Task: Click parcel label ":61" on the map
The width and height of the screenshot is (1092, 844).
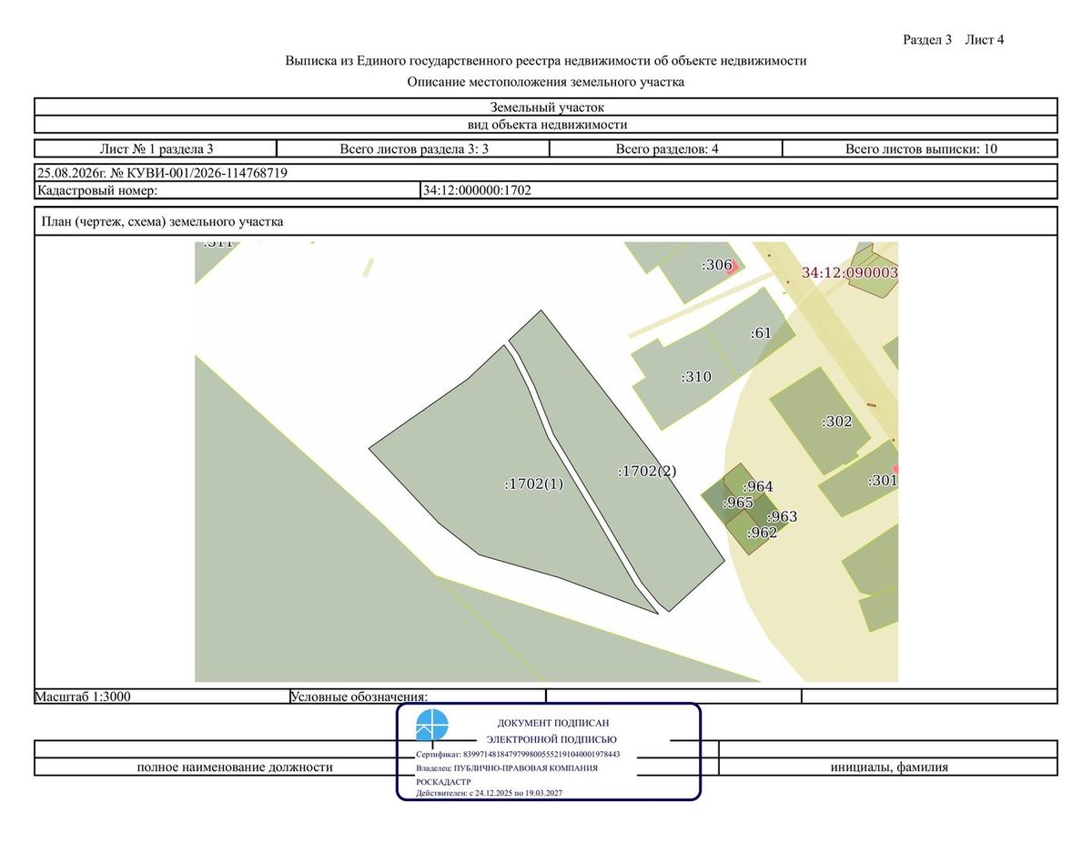Action: (x=761, y=333)
